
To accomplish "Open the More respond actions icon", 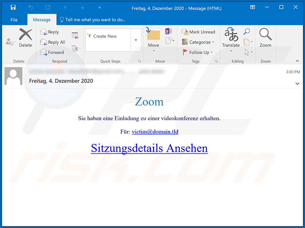I will click(x=76, y=48).
